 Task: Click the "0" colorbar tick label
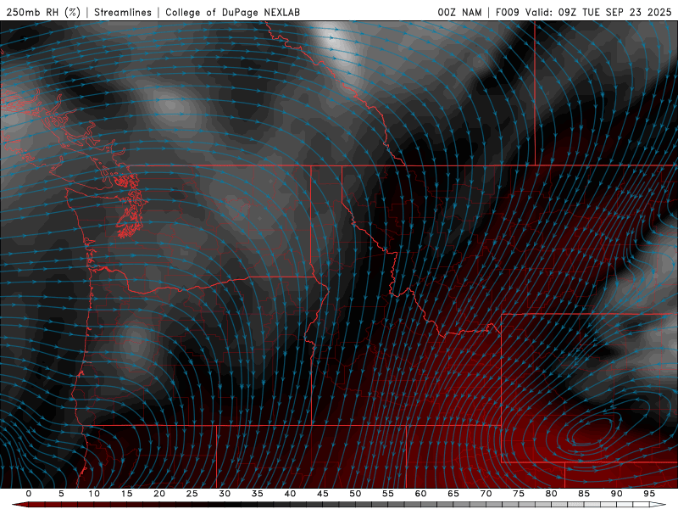click(29, 494)
